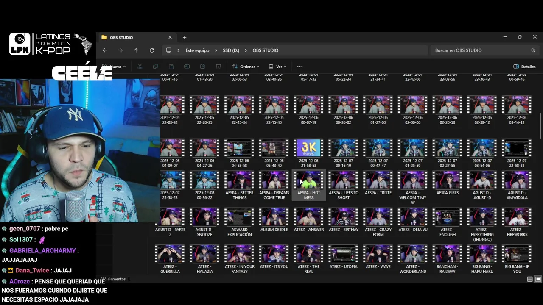This screenshot has height=305, width=543.
Task: Close the OBS STUDIO tab
Action: tap(170, 37)
